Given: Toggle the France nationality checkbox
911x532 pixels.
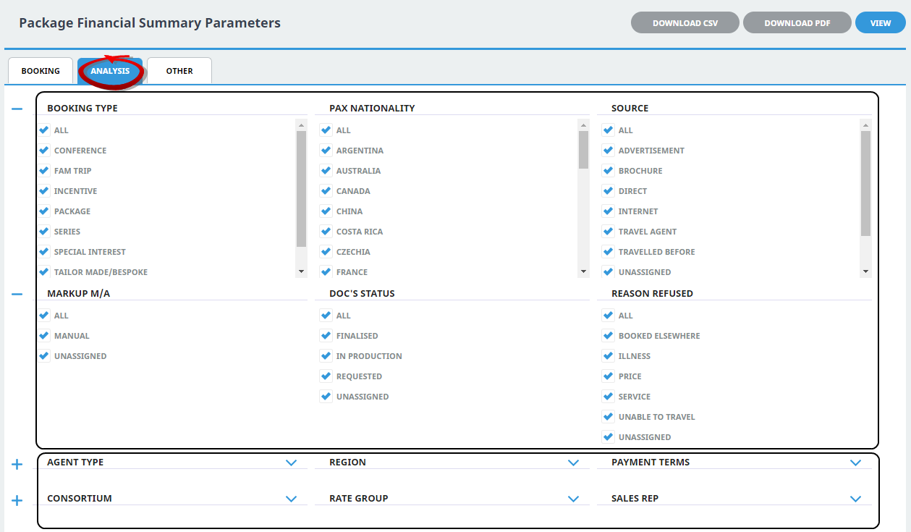Looking at the screenshot, I should (326, 272).
